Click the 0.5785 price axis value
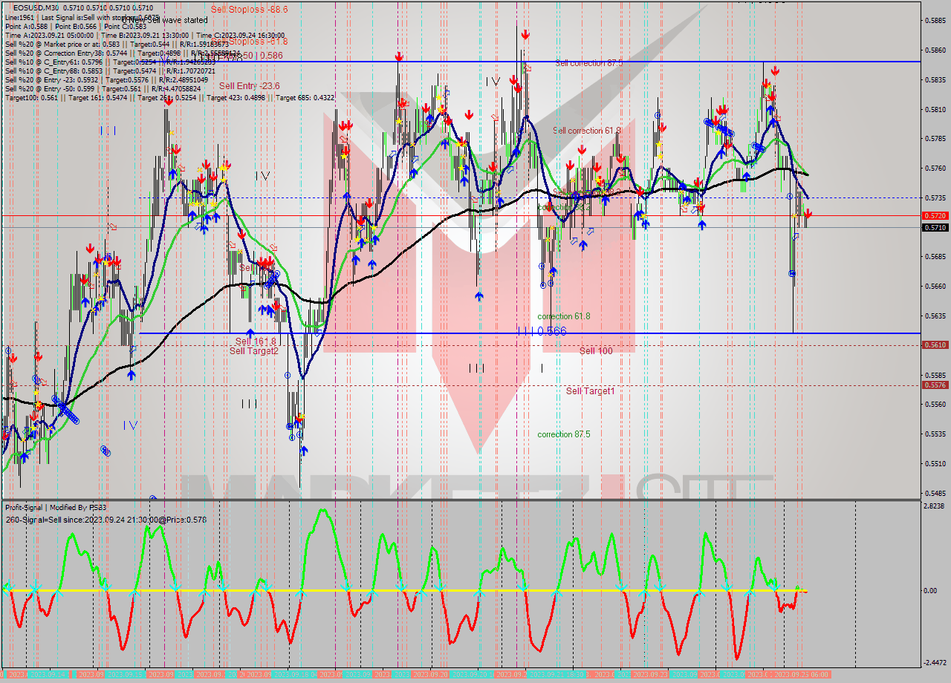951x683 pixels. click(x=934, y=139)
